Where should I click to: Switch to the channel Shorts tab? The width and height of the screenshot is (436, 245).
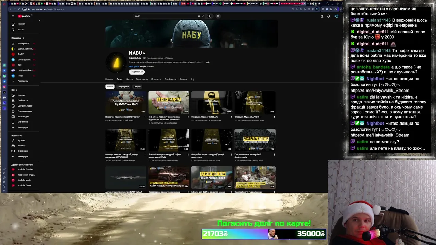(x=129, y=79)
